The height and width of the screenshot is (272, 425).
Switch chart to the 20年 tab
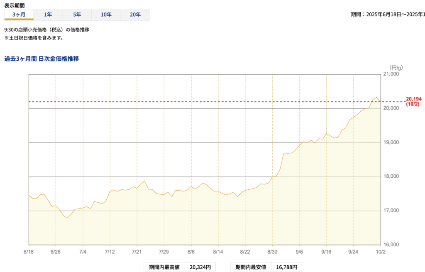[x=135, y=15]
